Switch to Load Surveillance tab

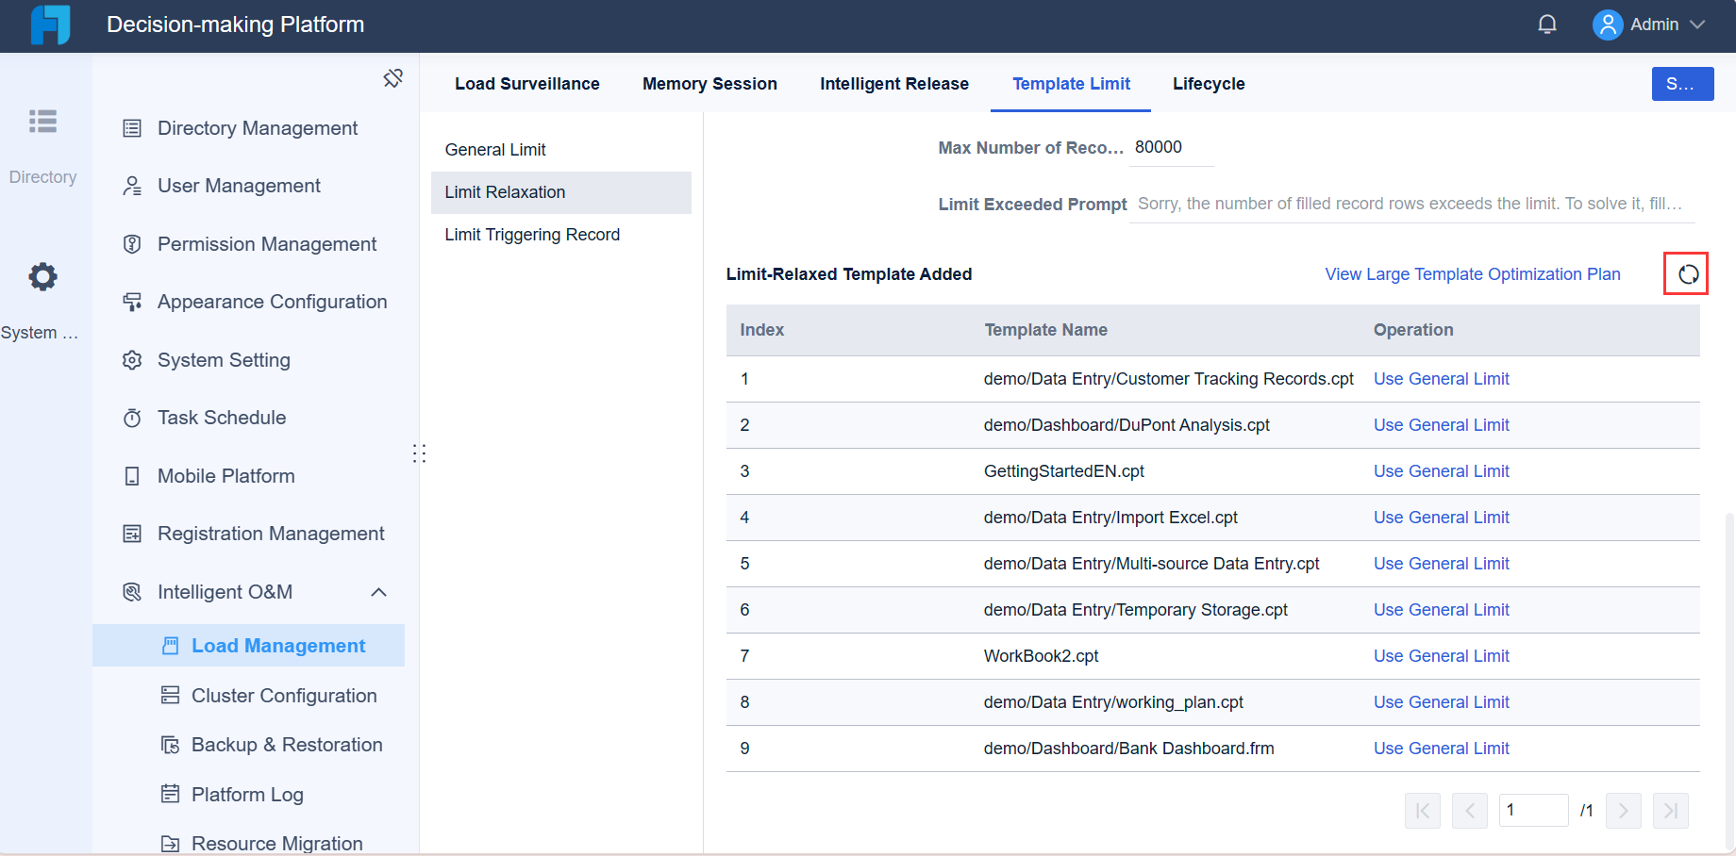click(x=526, y=84)
